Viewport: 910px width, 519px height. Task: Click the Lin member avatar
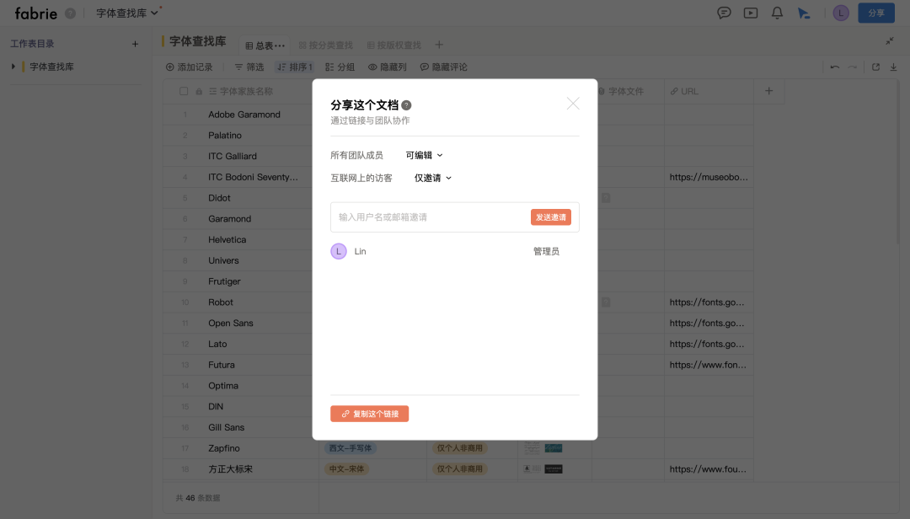point(339,251)
